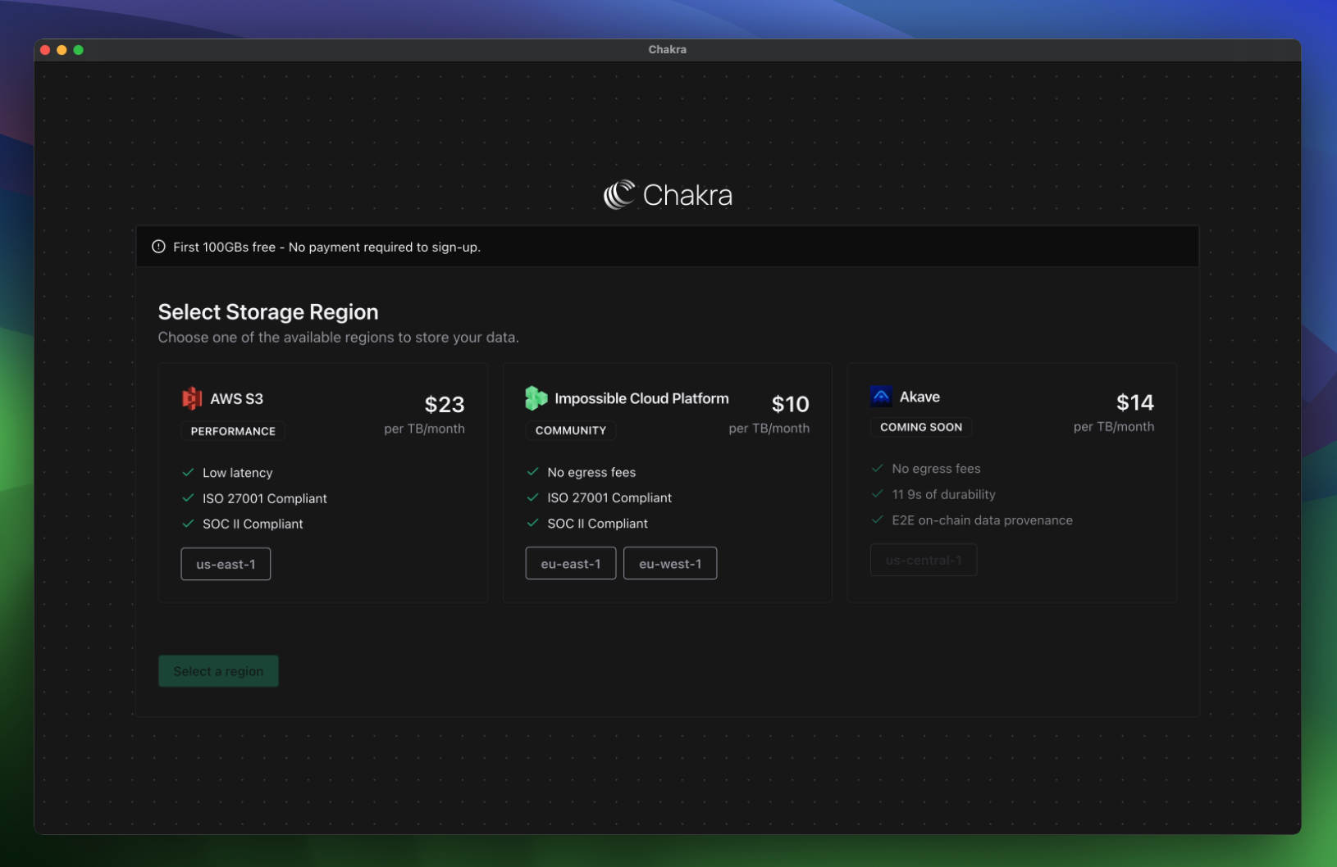
Task: Click the $23 price for AWS S3
Action: pyautogui.click(x=445, y=404)
